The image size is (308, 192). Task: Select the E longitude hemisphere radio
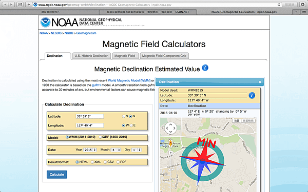[131, 125]
